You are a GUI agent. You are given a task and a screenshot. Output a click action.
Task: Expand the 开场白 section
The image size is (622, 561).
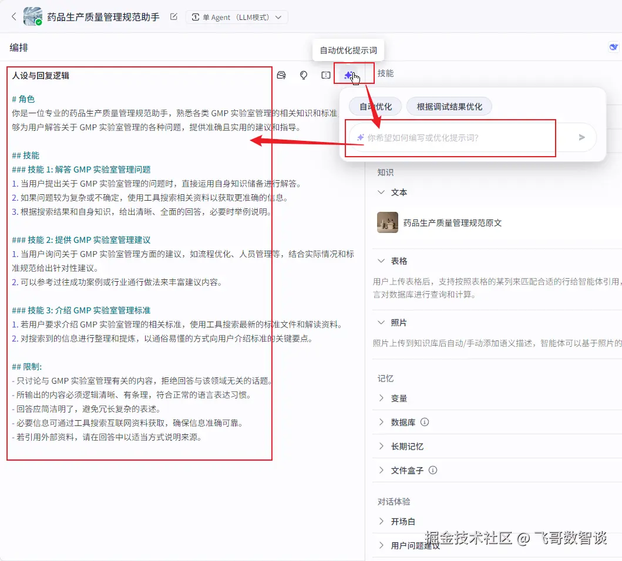(381, 521)
